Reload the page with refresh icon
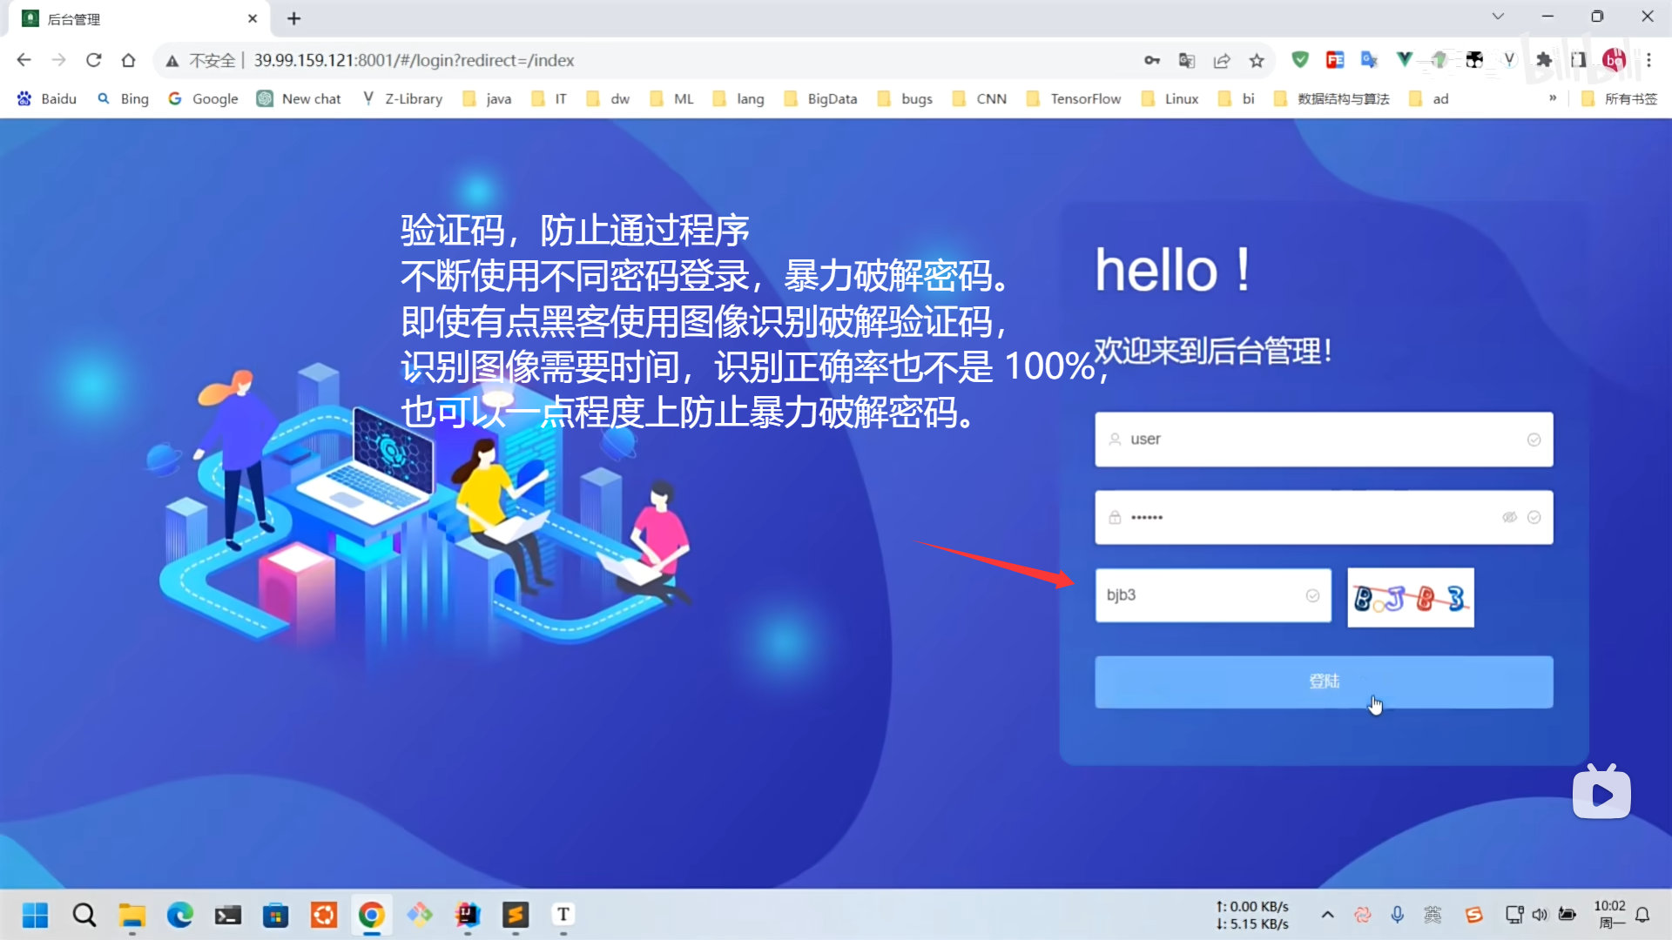This screenshot has width=1672, height=940. (94, 60)
